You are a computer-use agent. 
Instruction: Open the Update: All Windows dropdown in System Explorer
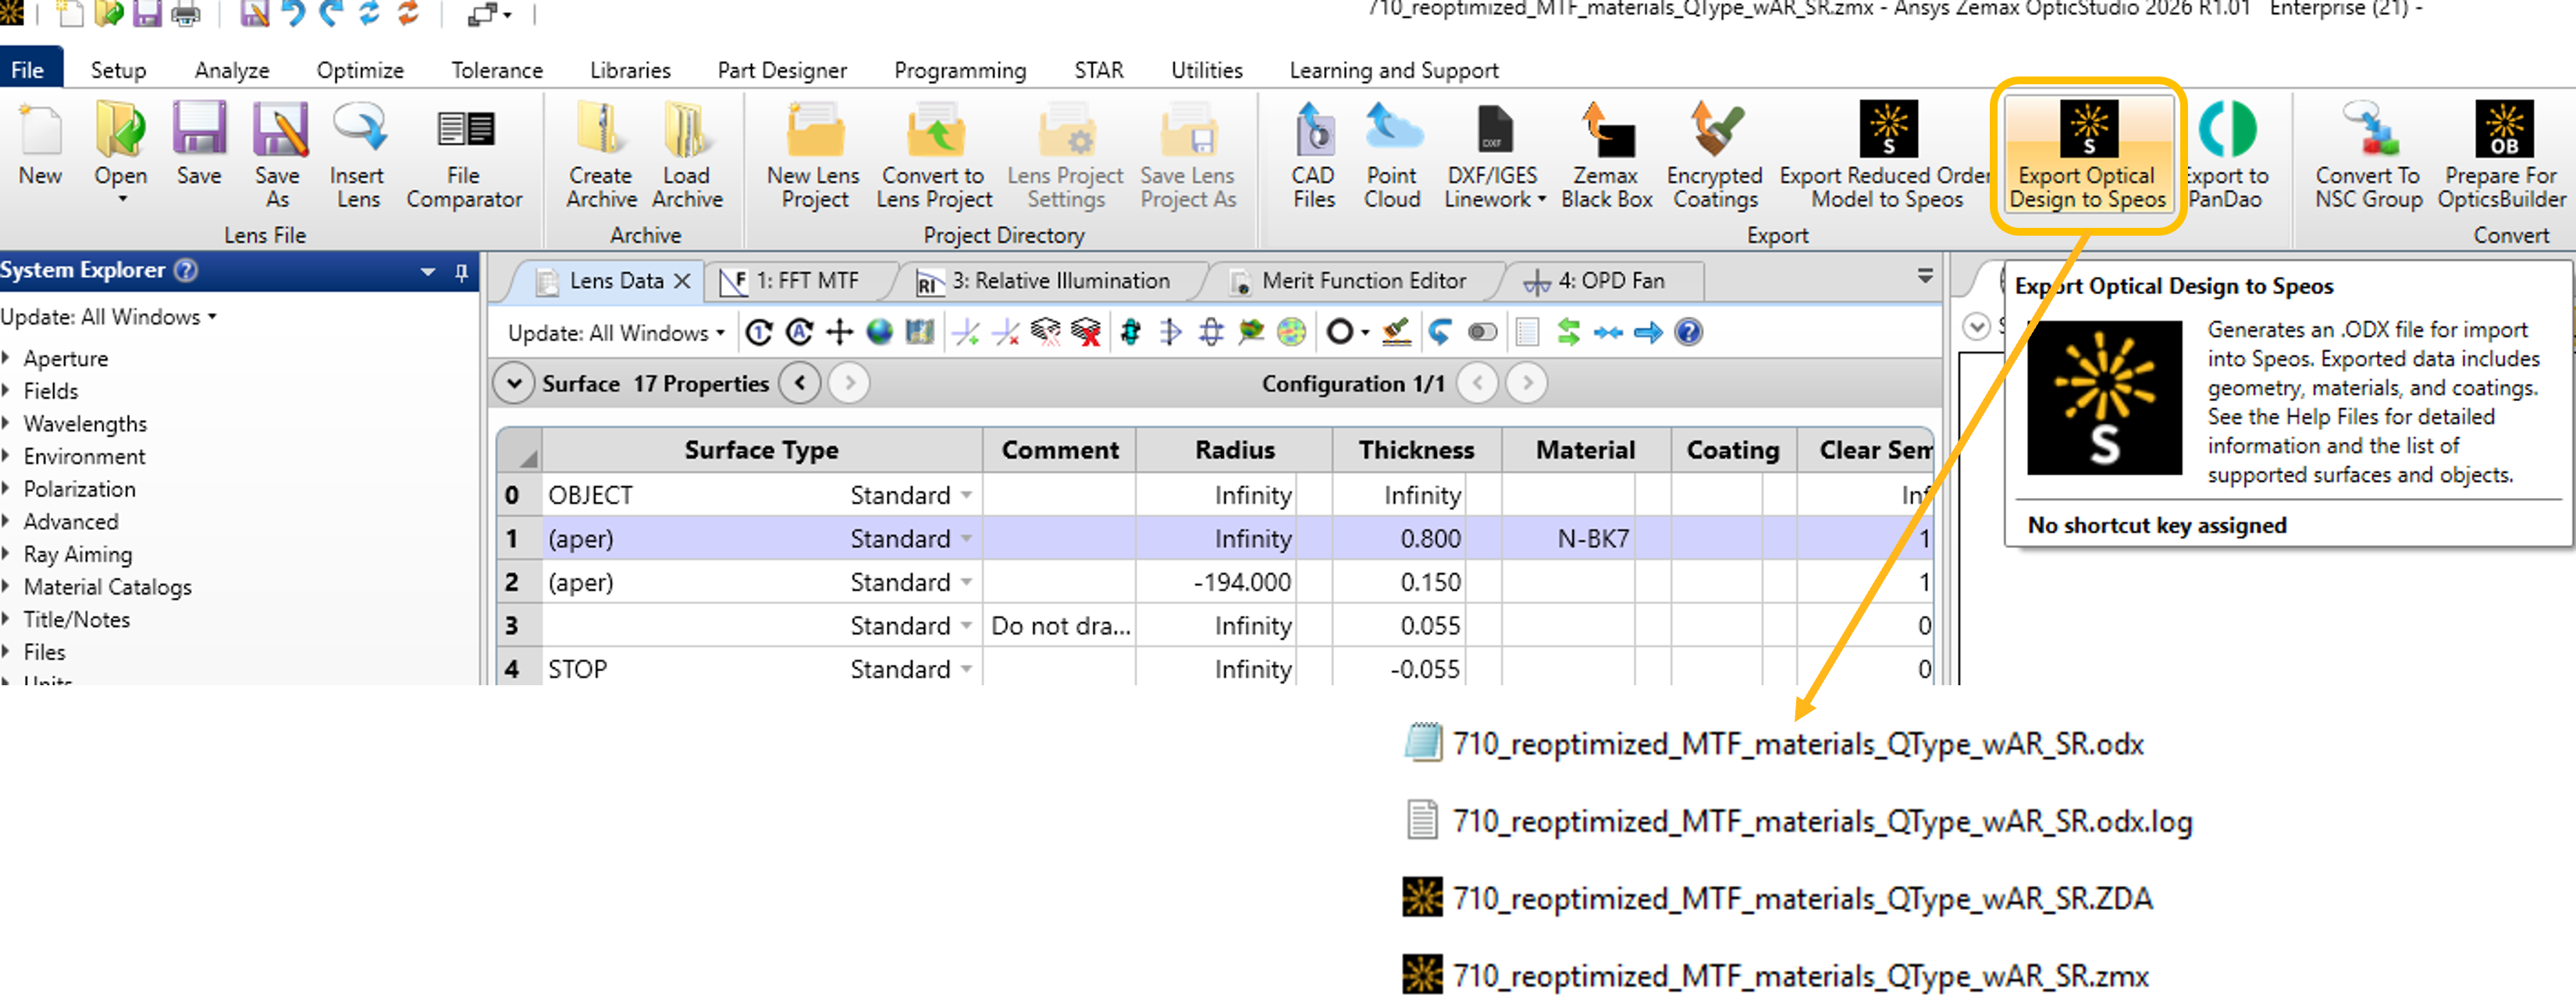[x=108, y=317]
